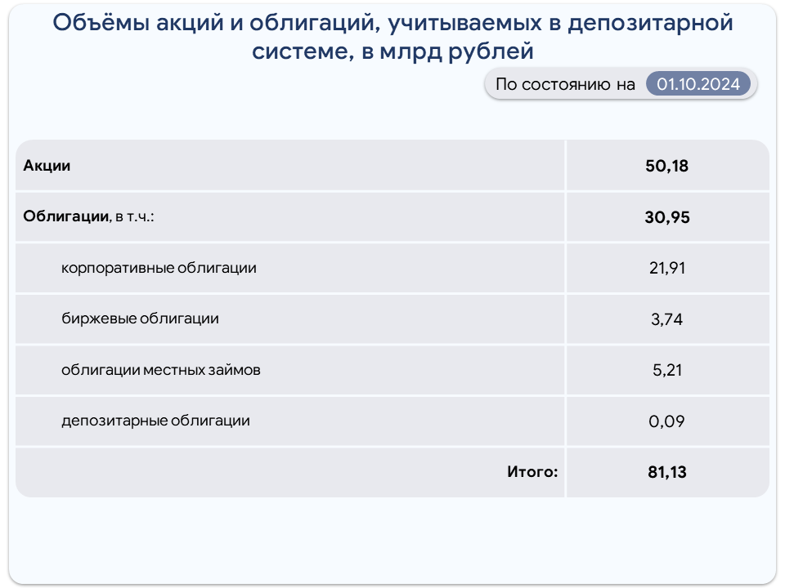
Task: Select the депозитарные облигации row
Action: tap(289, 421)
